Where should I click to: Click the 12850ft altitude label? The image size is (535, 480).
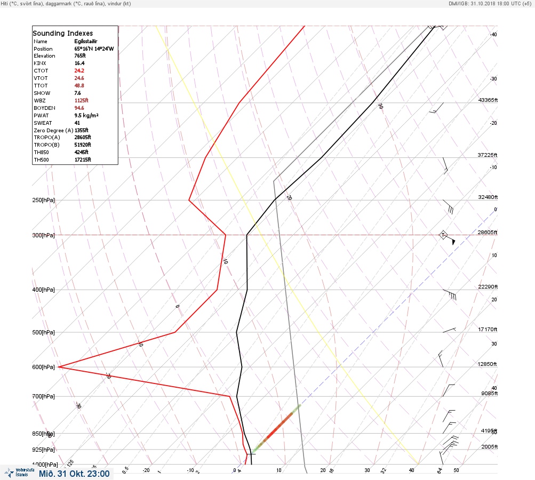(487, 364)
